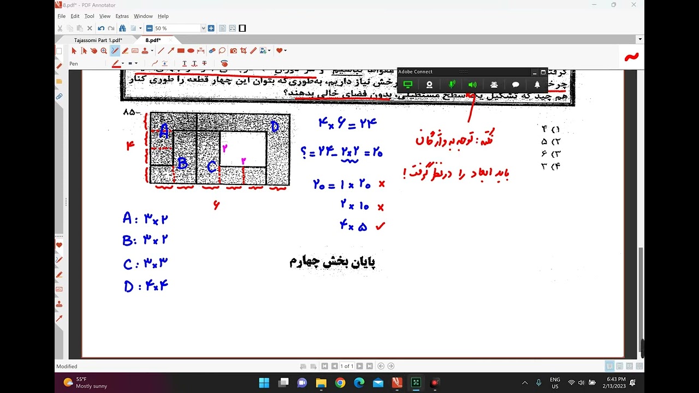The height and width of the screenshot is (393, 699).
Task: Activate the Zoom magnifier tool
Action: point(104,51)
